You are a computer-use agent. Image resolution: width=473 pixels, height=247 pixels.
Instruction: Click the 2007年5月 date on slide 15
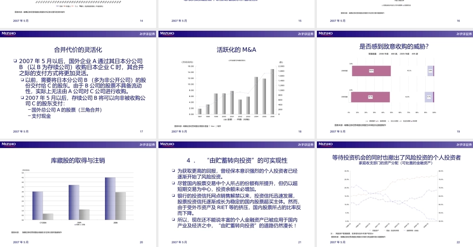point(179,21)
